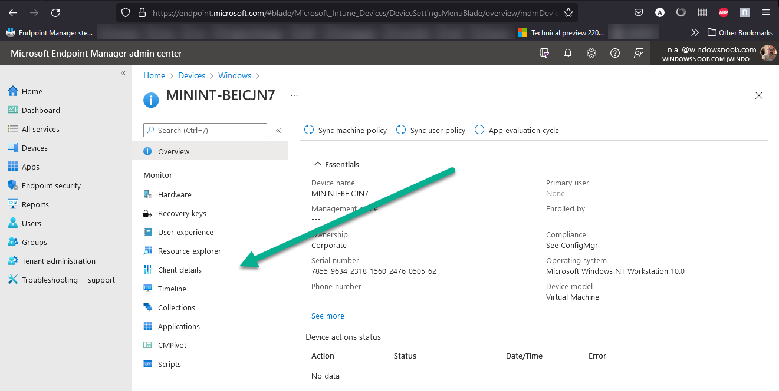Click the Devices breadcrumb link
Viewport: 779px width, 391px height.
click(x=192, y=75)
